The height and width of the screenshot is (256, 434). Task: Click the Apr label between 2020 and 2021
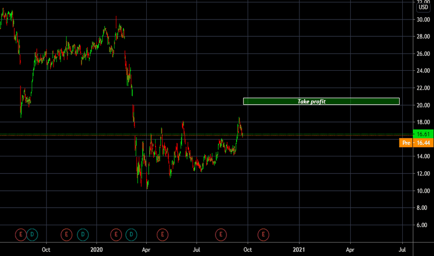(146, 249)
